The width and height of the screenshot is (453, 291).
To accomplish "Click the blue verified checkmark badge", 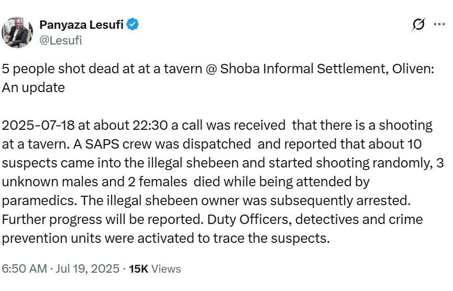I will (x=132, y=24).
